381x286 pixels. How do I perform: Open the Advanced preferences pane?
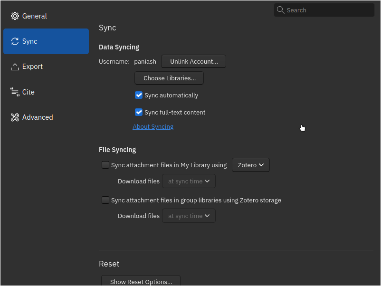(x=37, y=117)
